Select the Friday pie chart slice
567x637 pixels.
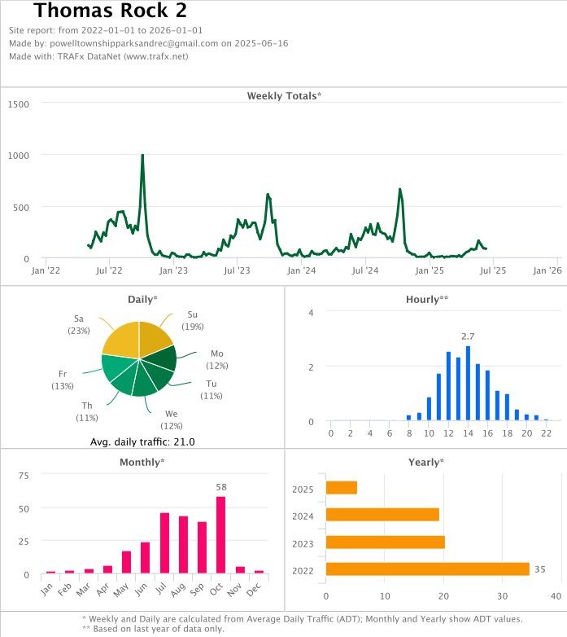(x=118, y=368)
